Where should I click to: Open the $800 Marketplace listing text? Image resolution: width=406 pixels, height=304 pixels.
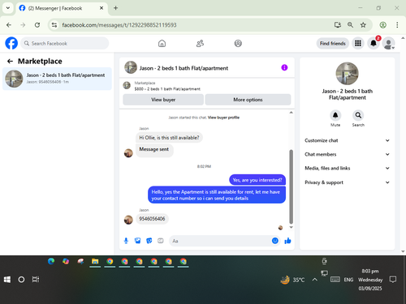click(167, 89)
